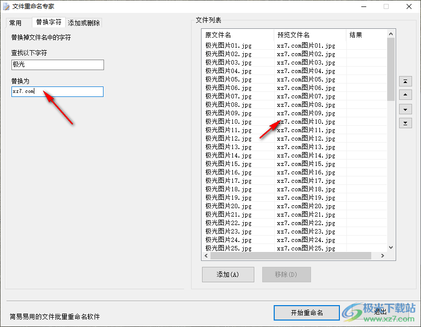Click the 结果 column header

pos(366,35)
